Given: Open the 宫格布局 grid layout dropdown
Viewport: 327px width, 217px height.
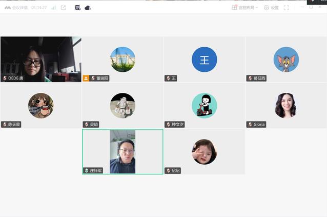Looking at the screenshot, I should coord(245,8).
